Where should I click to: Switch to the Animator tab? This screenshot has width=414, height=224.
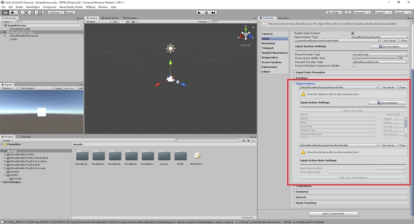130,18
